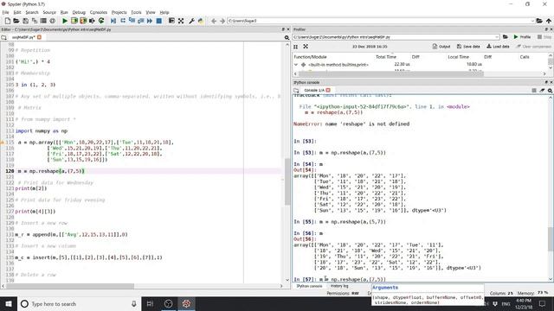Go forward with the right arrow icon
Screen dimensions: 554x311
coord(222,21)
